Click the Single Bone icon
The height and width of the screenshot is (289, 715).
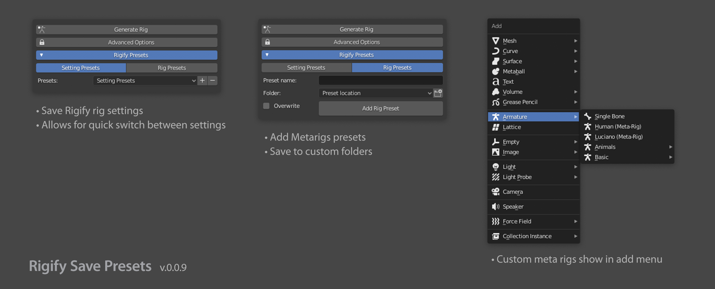click(x=588, y=116)
